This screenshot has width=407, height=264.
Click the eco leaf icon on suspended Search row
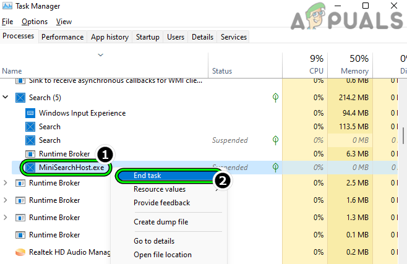(275, 140)
